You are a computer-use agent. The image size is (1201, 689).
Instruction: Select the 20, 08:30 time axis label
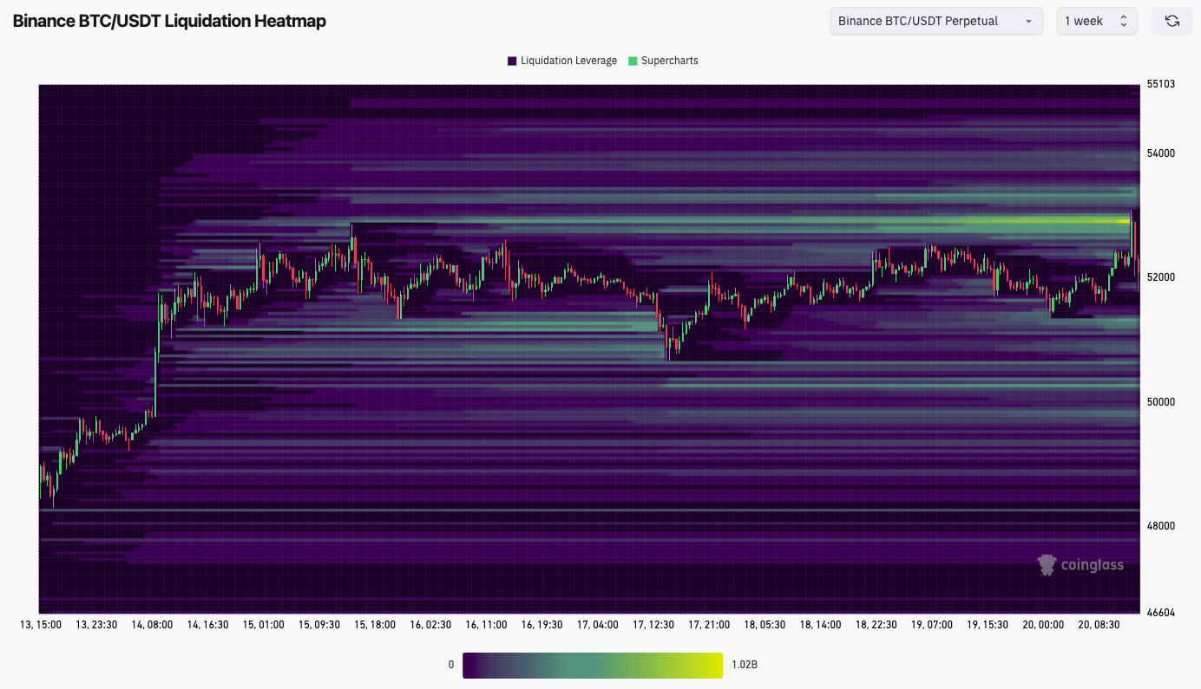coord(1098,624)
